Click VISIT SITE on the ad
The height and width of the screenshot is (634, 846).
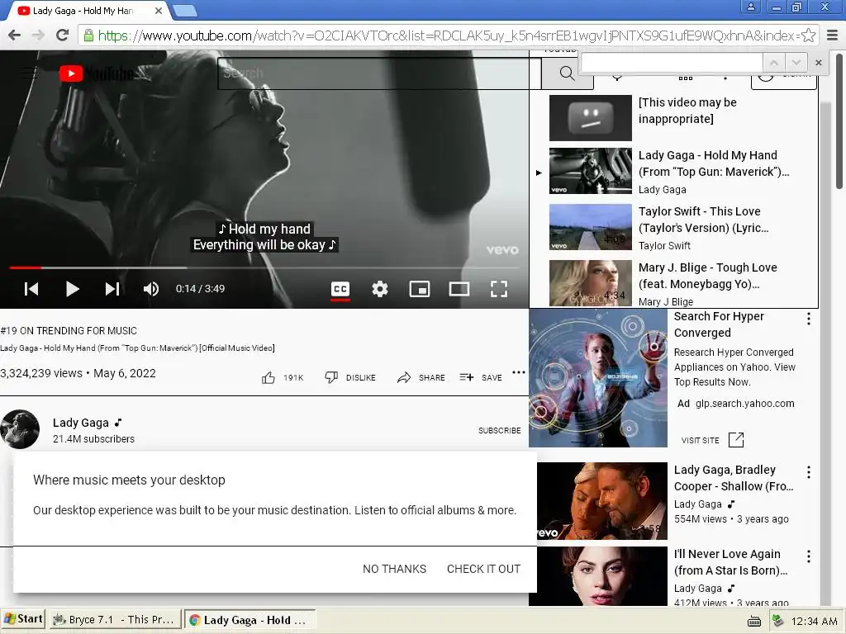tap(701, 441)
